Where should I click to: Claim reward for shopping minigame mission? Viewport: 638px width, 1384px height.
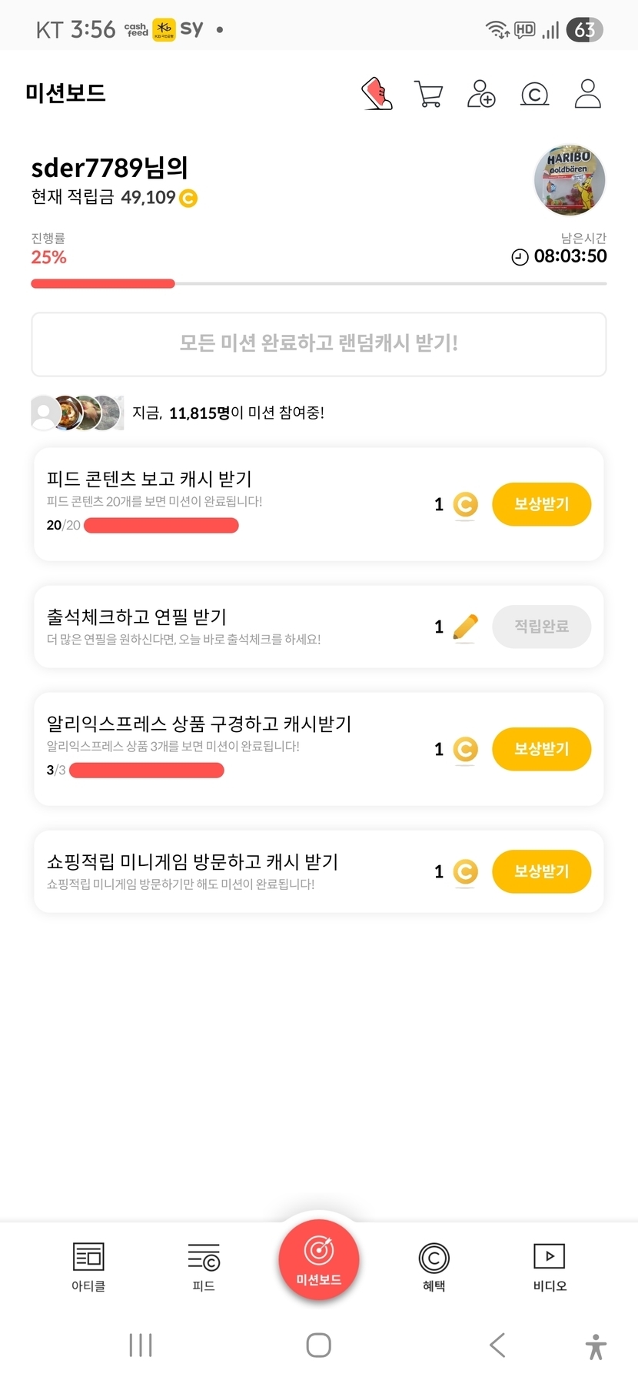tap(541, 871)
